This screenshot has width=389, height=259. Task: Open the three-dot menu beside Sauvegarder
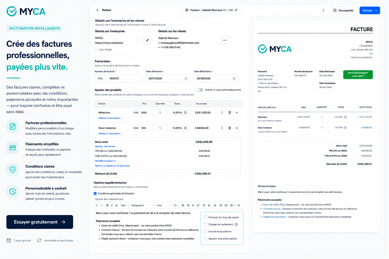pyautogui.click(x=323, y=10)
